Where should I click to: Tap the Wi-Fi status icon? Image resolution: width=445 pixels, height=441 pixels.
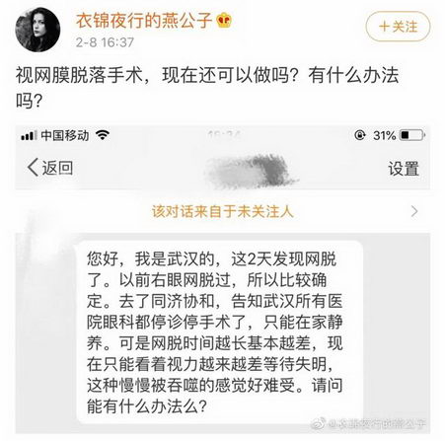coord(103,135)
